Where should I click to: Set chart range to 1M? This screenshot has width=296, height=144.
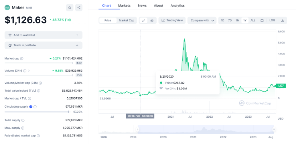point(238,20)
